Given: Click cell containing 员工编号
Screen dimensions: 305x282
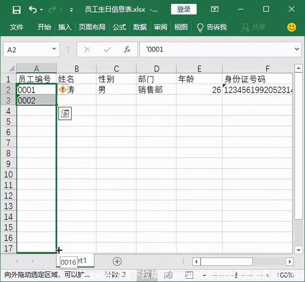Looking at the screenshot, I should (36, 79).
